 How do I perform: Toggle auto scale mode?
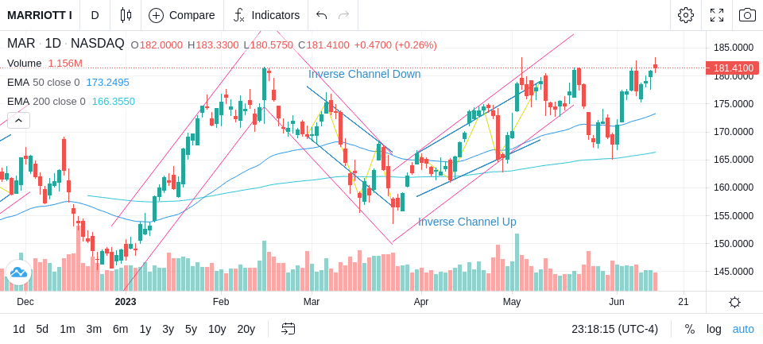743,330
